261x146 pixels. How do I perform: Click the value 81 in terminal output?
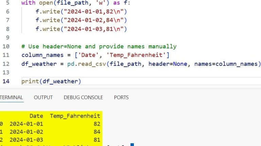pyautogui.click(x=97, y=140)
